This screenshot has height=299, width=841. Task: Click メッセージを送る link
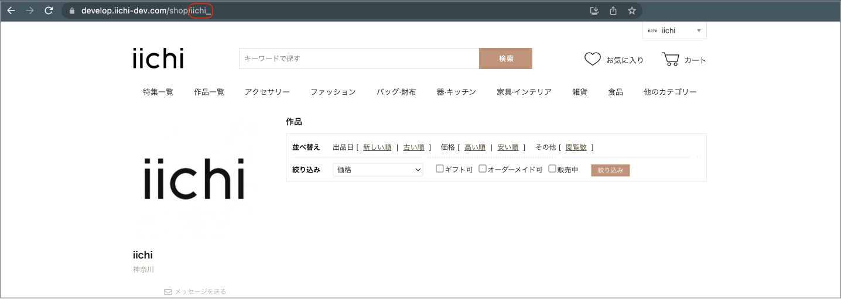coord(200,291)
